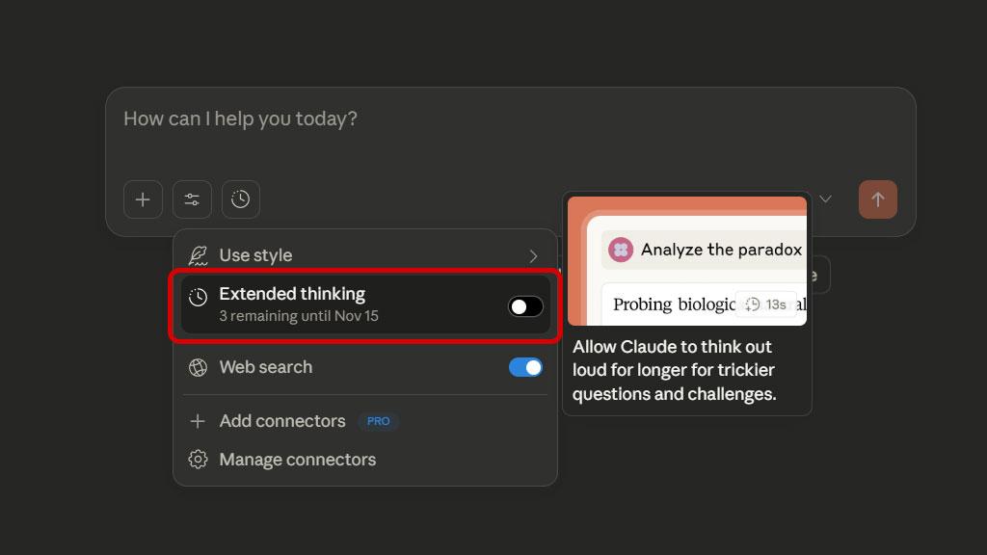This screenshot has height=555, width=987.
Task: Click the globe icon beside Web search
Action: (x=198, y=367)
